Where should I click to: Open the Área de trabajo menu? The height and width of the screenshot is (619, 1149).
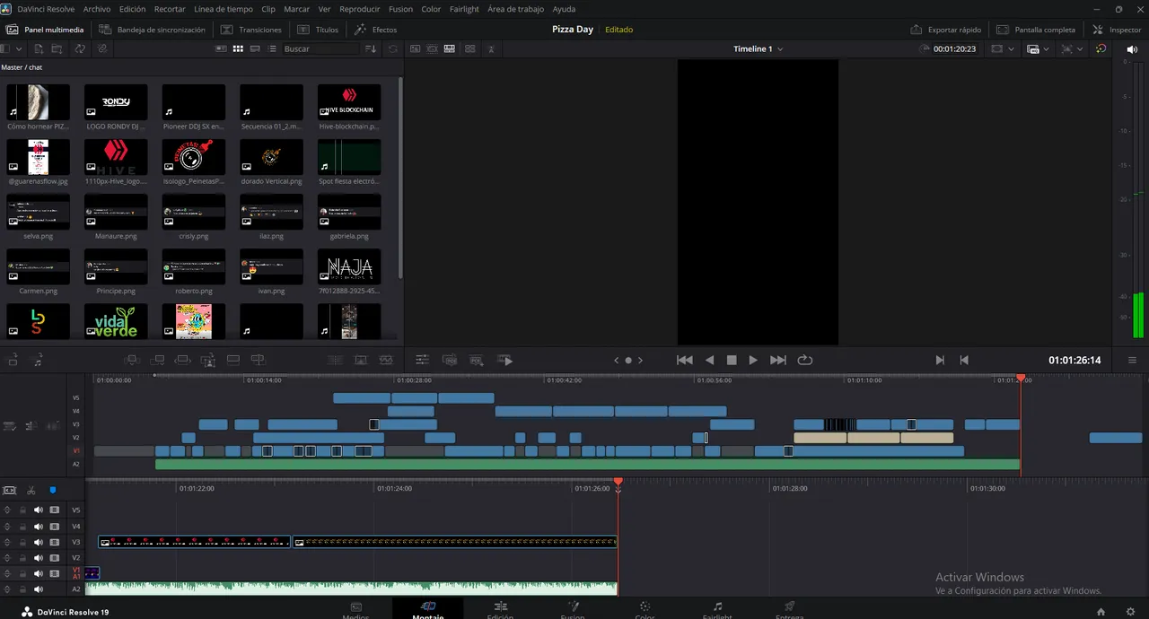[x=515, y=9]
